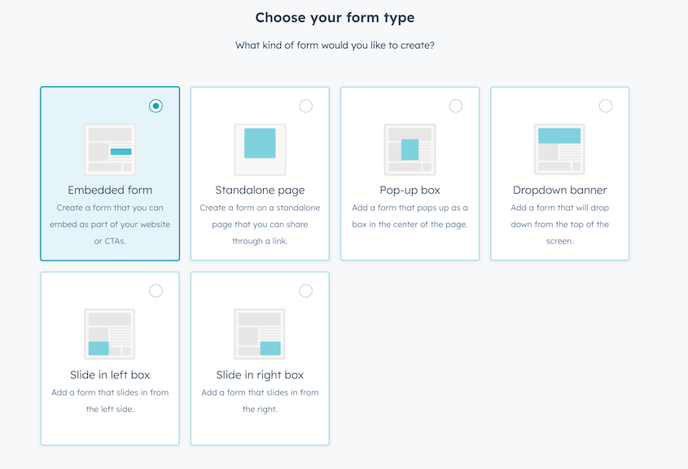Click the Standalone page preview thumbnail

259,149
